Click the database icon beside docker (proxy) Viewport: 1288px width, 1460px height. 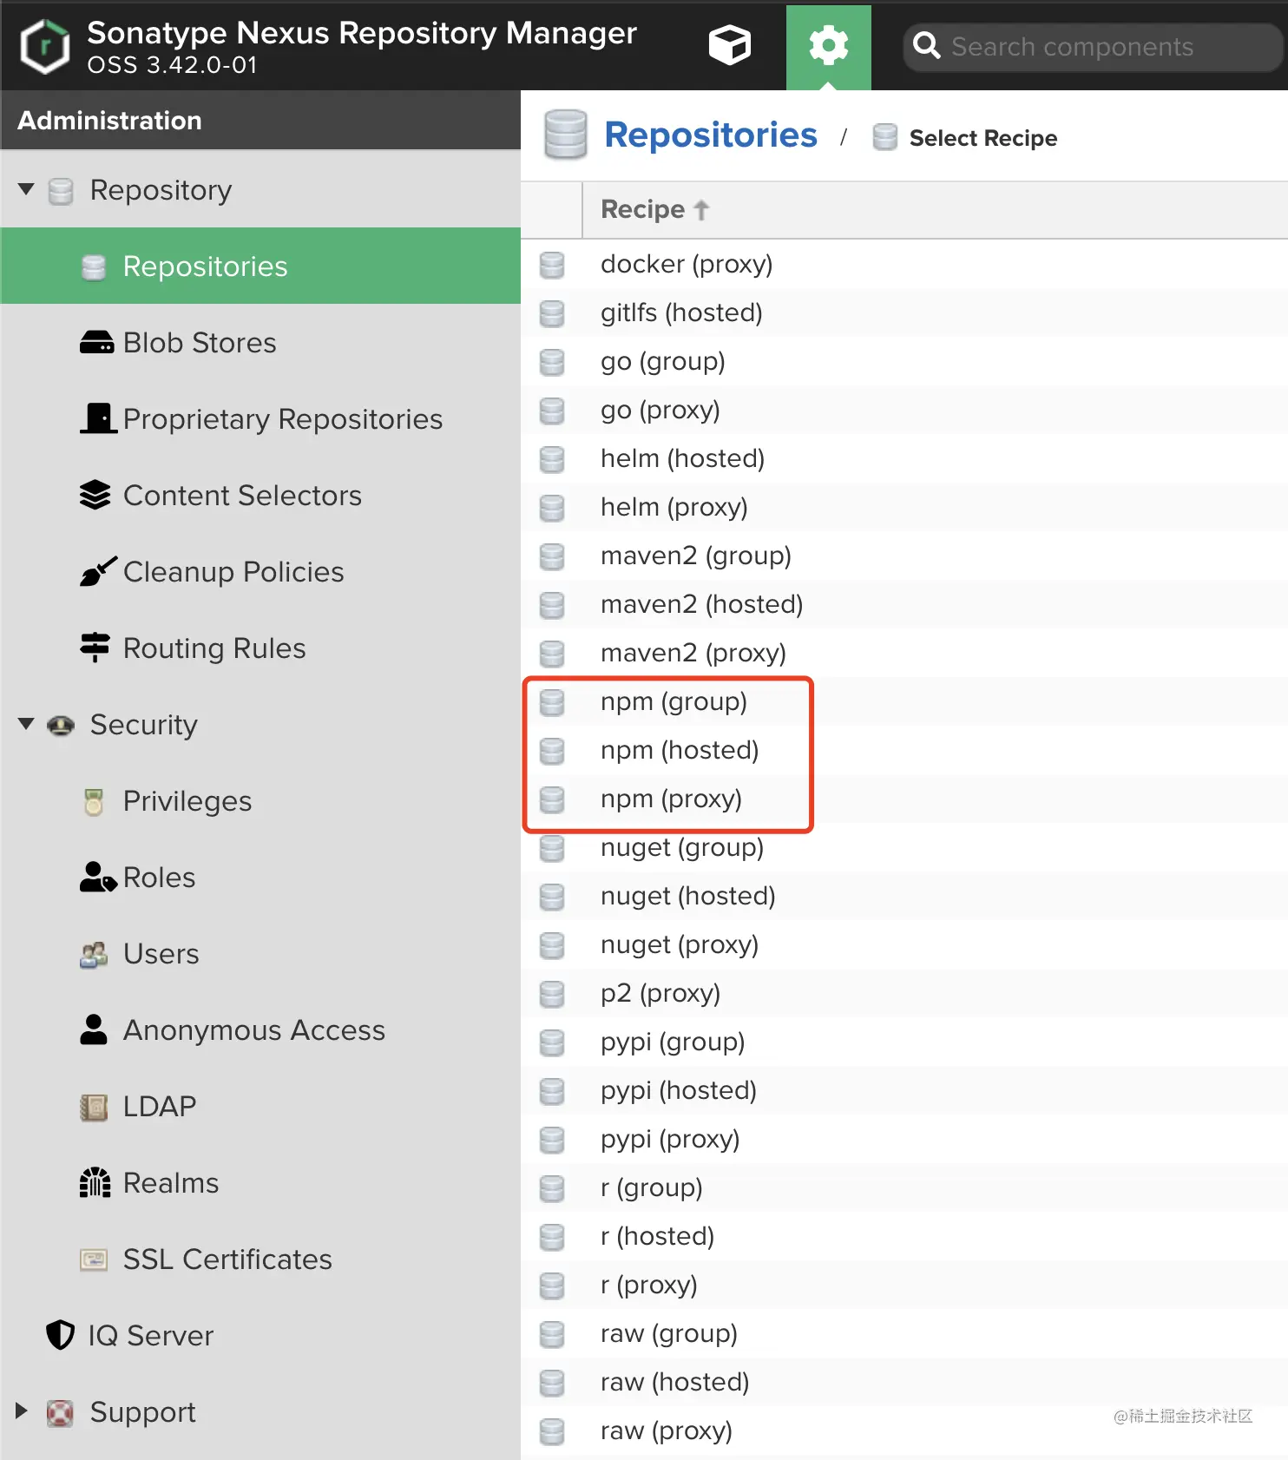(x=552, y=265)
